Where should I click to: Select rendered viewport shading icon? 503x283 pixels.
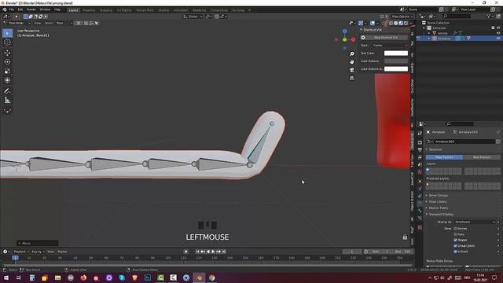(406, 23)
